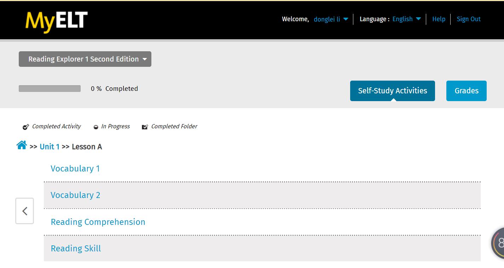Image resolution: width=504 pixels, height=268 pixels.
Task: Open the English language dropdown
Action: pos(407,19)
